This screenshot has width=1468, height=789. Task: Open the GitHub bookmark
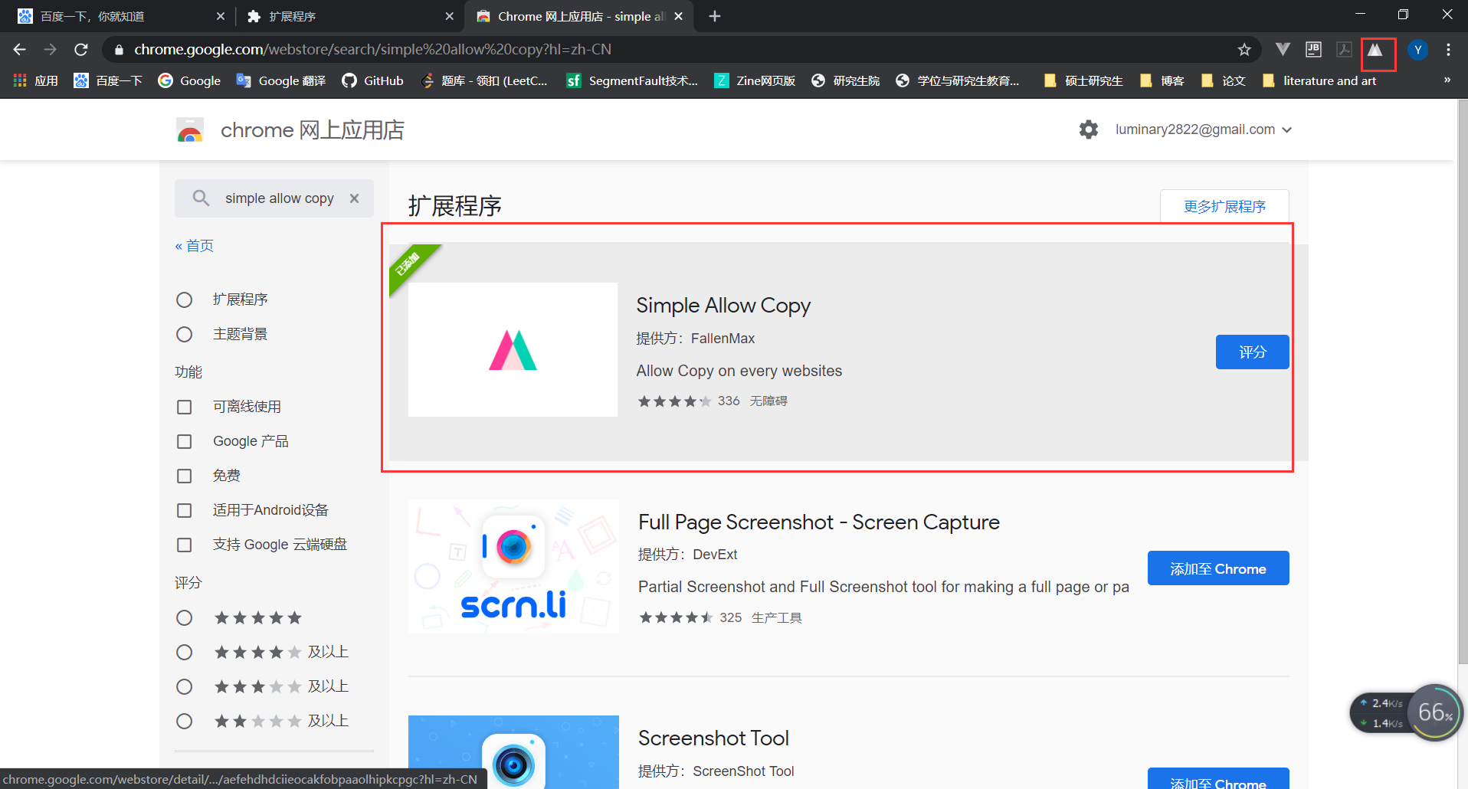[x=372, y=80]
